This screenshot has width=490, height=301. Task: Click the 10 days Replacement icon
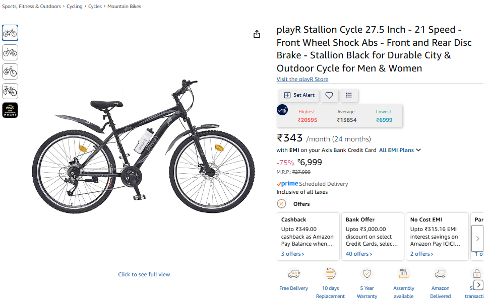[x=330, y=274]
